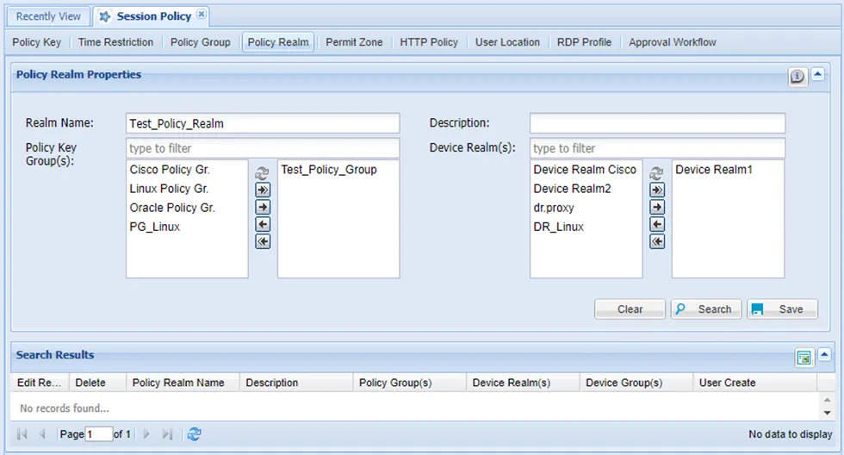
Task: Remove all policy key groups from selected
Action: (263, 241)
